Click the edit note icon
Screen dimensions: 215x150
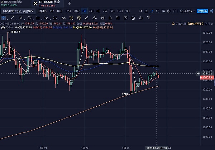(125, 18)
